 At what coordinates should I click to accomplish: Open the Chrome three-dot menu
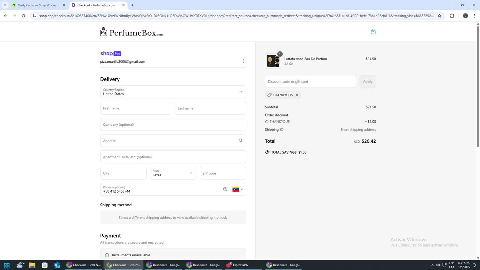point(475,16)
